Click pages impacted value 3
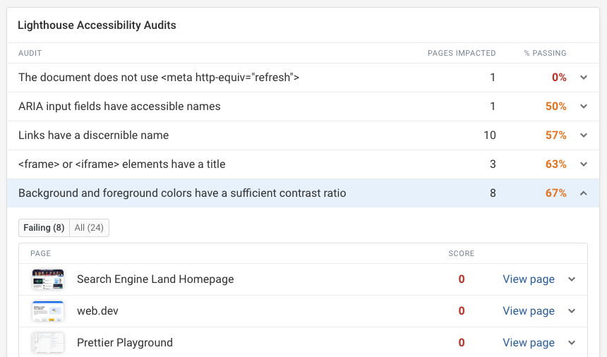 (x=493, y=164)
